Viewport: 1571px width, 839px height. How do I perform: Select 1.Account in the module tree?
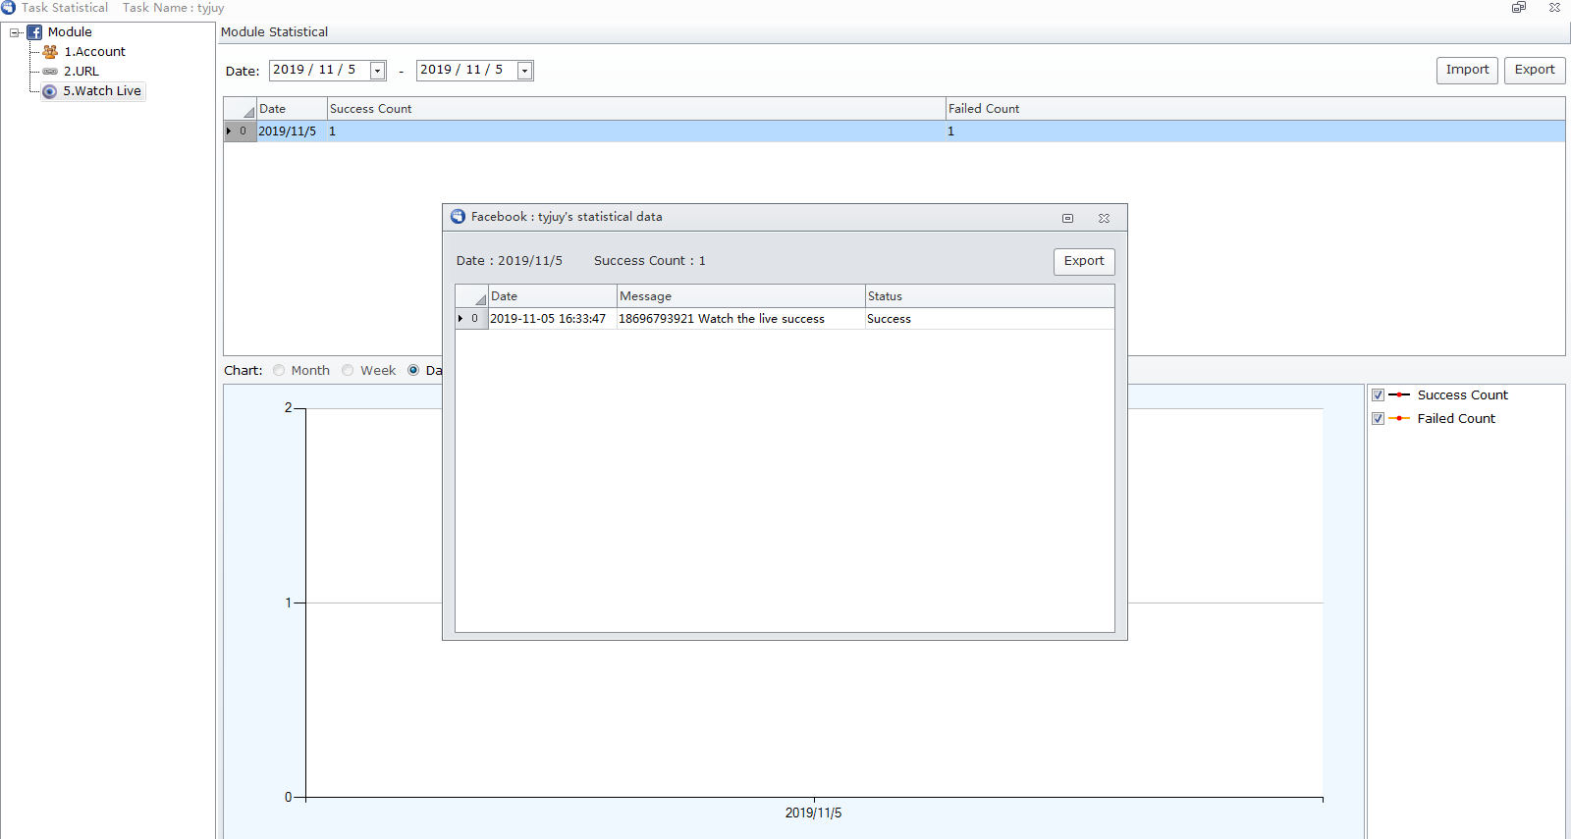[94, 52]
